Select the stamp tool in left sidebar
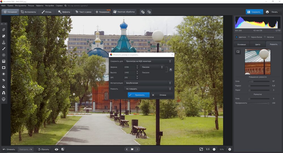The height and width of the screenshot is (153, 283). click(x=4, y=42)
